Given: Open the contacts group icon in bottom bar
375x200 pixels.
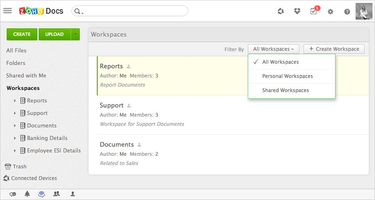Looking at the screenshot, I should (x=57, y=194).
